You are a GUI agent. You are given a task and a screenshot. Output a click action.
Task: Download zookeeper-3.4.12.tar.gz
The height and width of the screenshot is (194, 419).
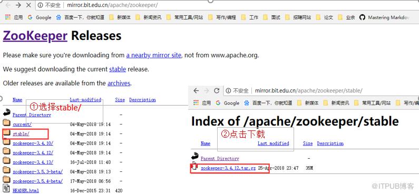coord(228,168)
